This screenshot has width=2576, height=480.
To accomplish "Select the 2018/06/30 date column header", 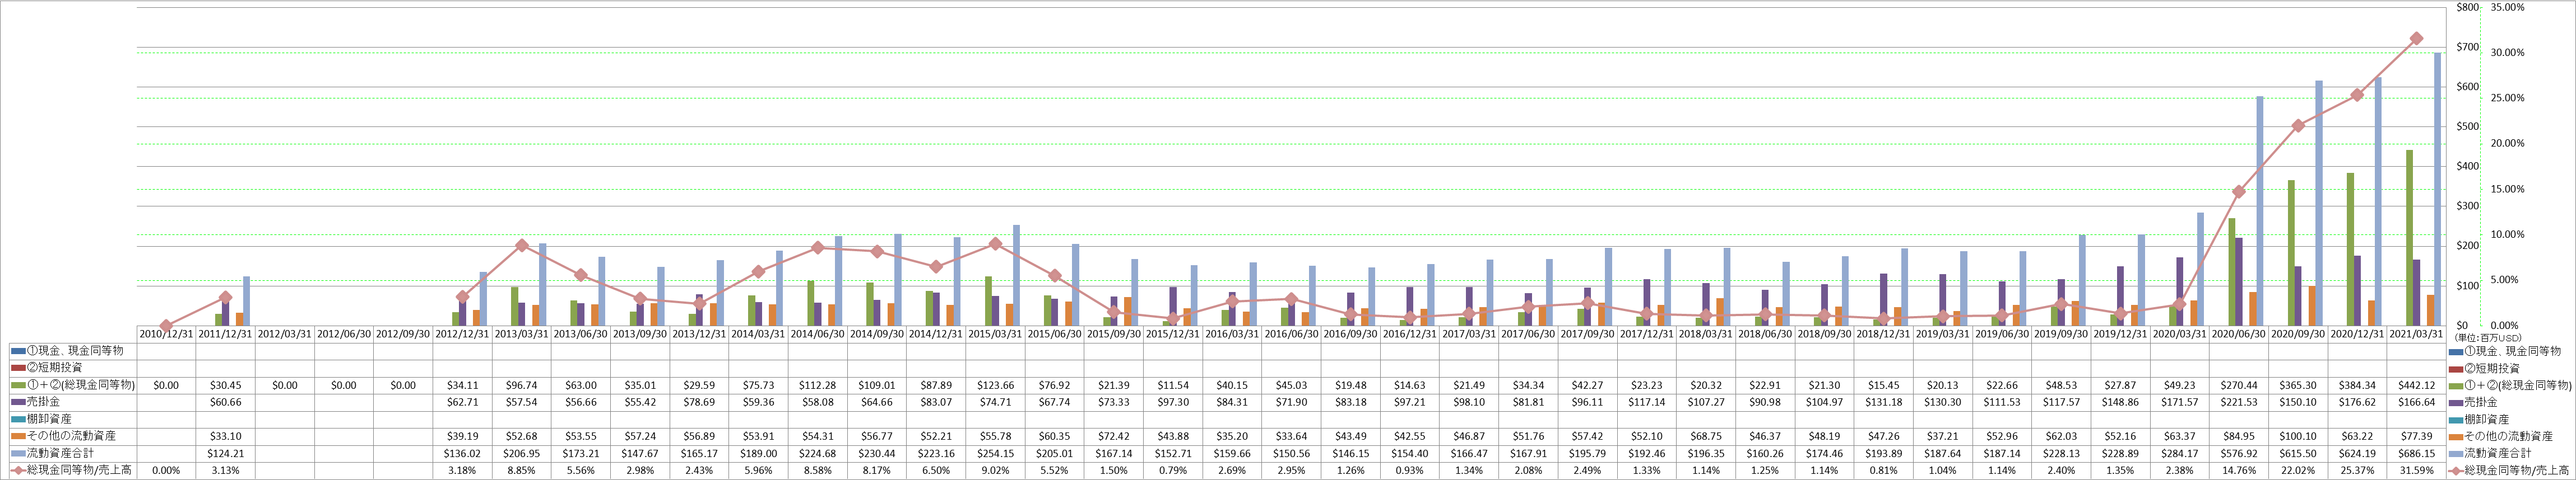I will tap(1765, 335).
